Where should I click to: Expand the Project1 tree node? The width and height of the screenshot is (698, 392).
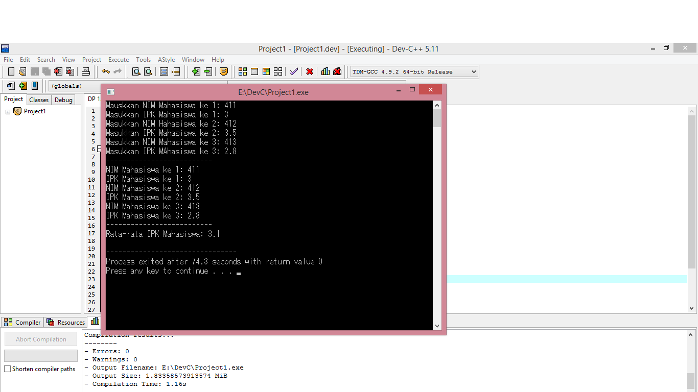pyautogui.click(x=8, y=112)
